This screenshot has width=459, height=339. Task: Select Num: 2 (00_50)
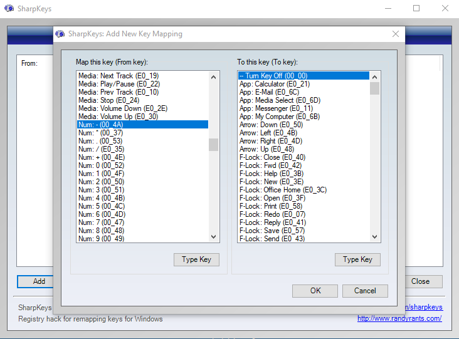point(142,182)
